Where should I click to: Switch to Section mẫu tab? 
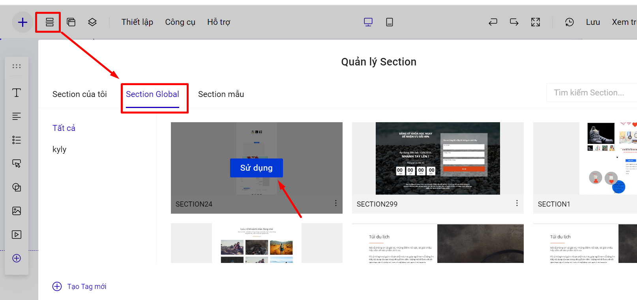pos(221,94)
